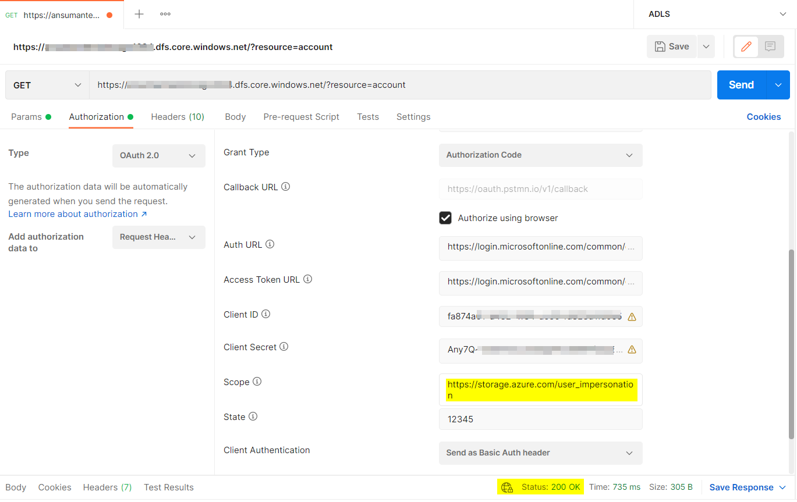Click the vertical scrollbar in authorization panel
The height and width of the screenshot is (502, 797).
pos(791,344)
